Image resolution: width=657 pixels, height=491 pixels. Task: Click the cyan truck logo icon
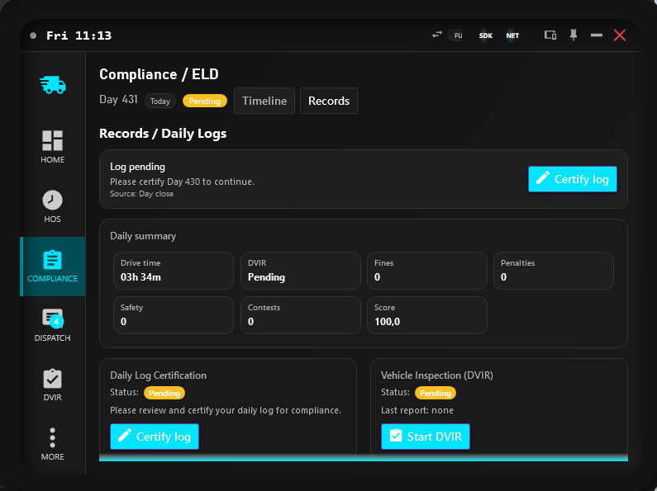click(x=53, y=85)
